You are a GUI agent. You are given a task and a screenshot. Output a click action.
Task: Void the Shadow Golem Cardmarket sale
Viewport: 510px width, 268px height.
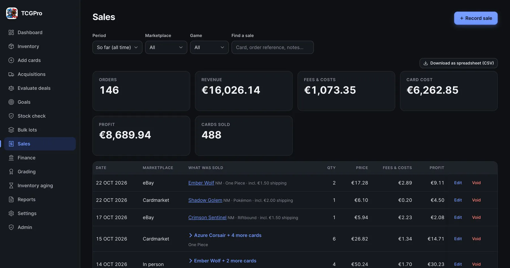pos(476,200)
